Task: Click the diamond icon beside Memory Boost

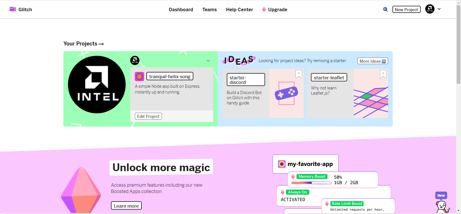Action: [x=293, y=176]
